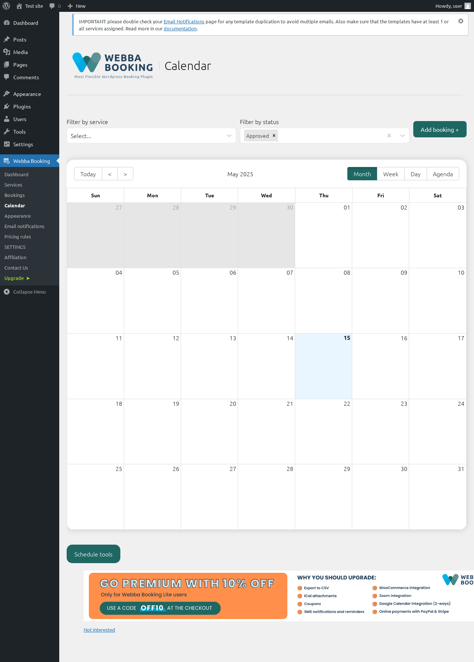Click the Settings sliders icon
474x662 pixels.
point(7,144)
